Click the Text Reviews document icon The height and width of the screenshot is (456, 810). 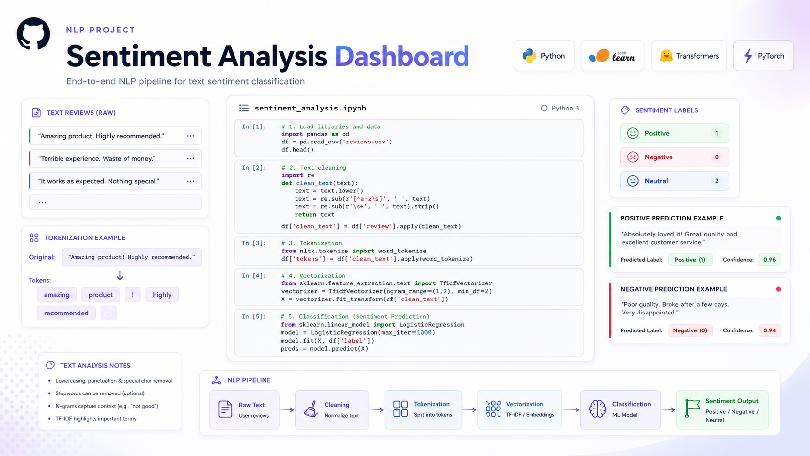(x=36, y=112)
